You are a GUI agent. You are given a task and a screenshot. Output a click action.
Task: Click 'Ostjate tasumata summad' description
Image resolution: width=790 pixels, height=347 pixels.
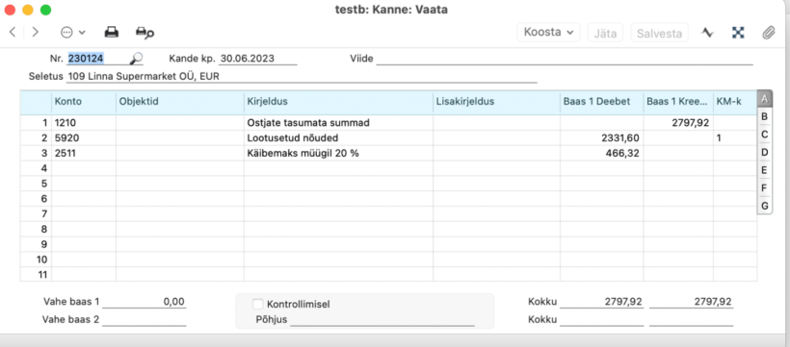[338, 122]
